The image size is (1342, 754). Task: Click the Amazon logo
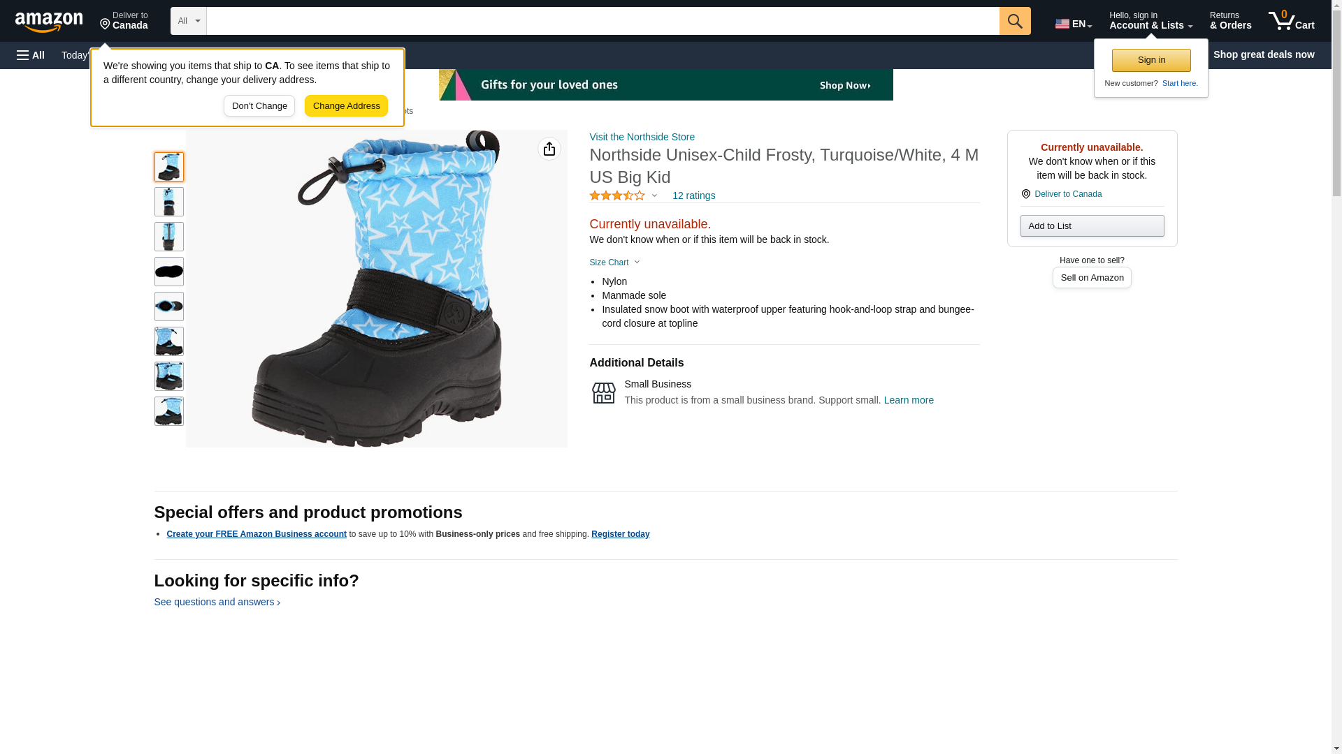click(49, 22)
